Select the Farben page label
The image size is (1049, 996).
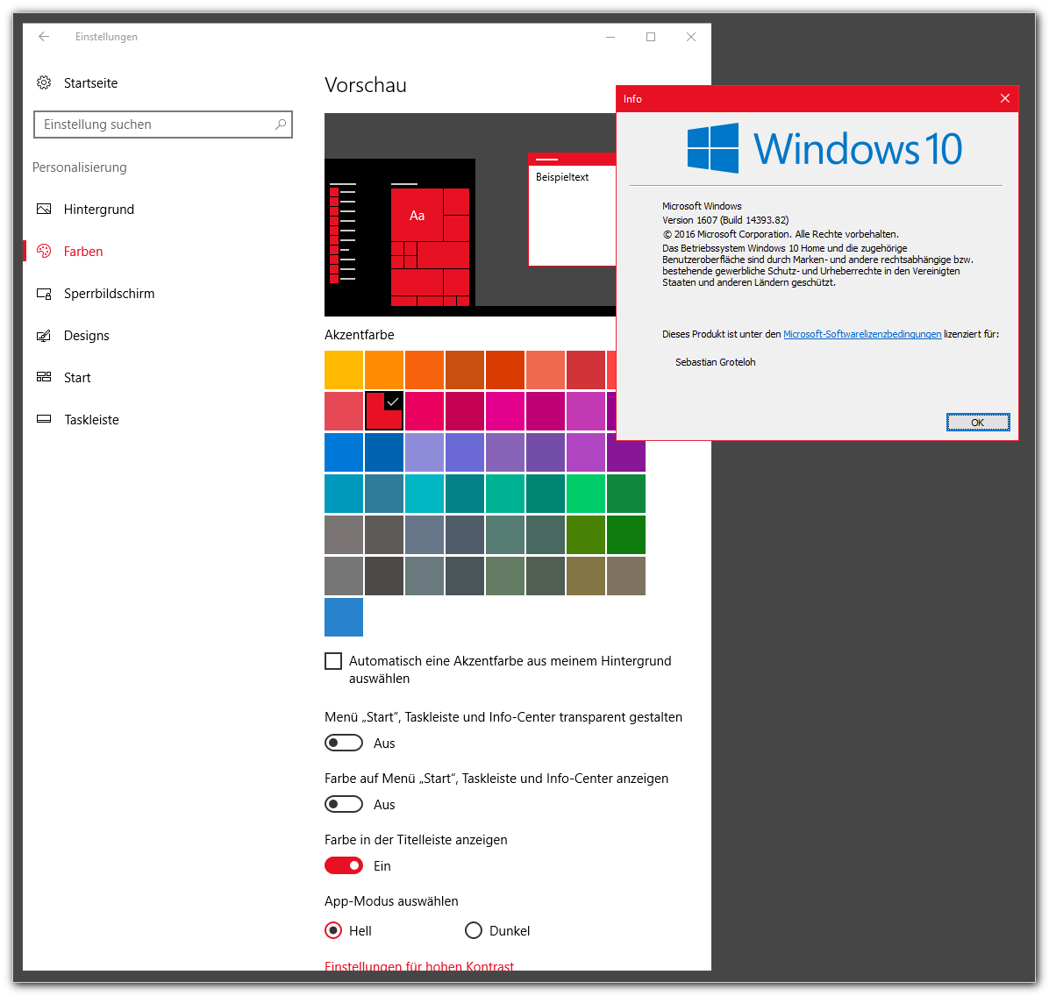tap(83, 252)
